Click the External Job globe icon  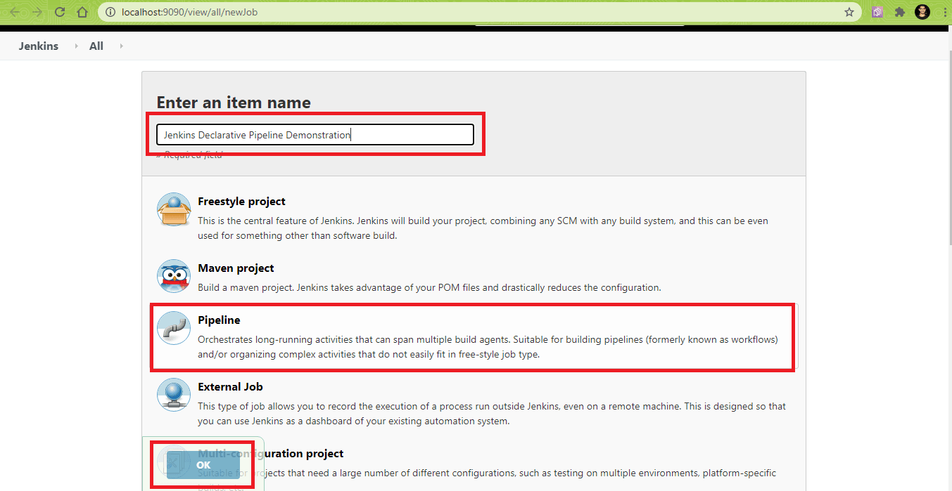(x=173, y=395)
